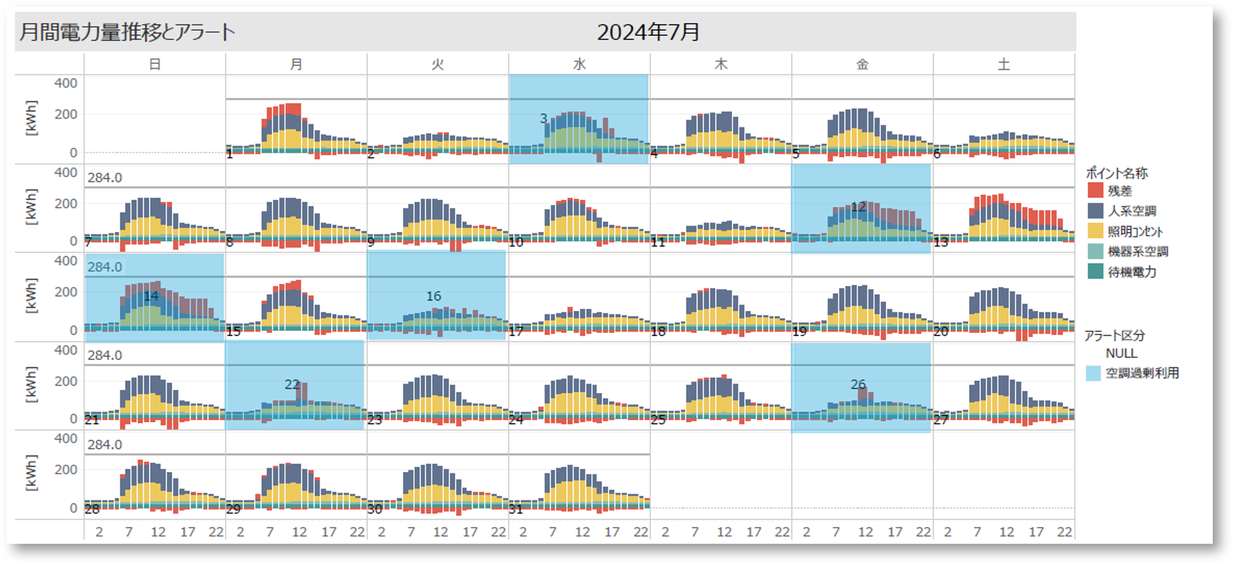This screenshot has width=1234, height=565.
Task: Click the 2024年7月 month title
Action: tap(648, 32)
